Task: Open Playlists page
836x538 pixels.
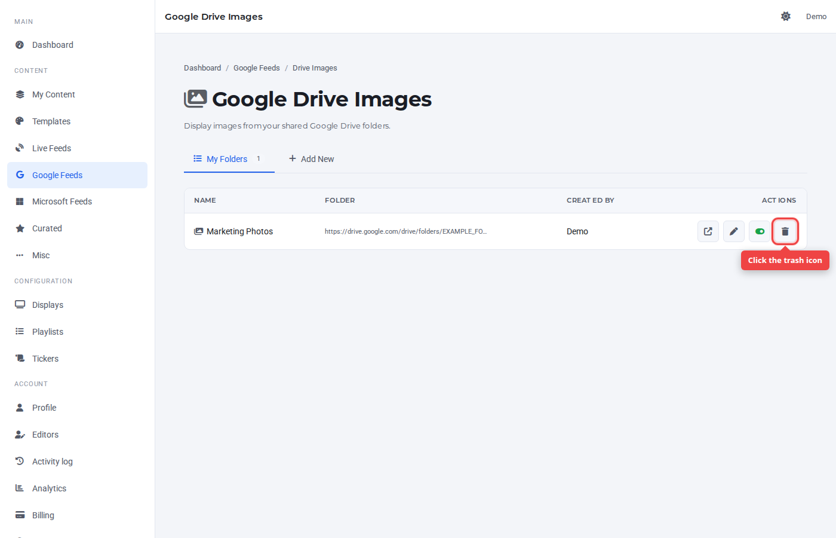Action: [77, 332]
